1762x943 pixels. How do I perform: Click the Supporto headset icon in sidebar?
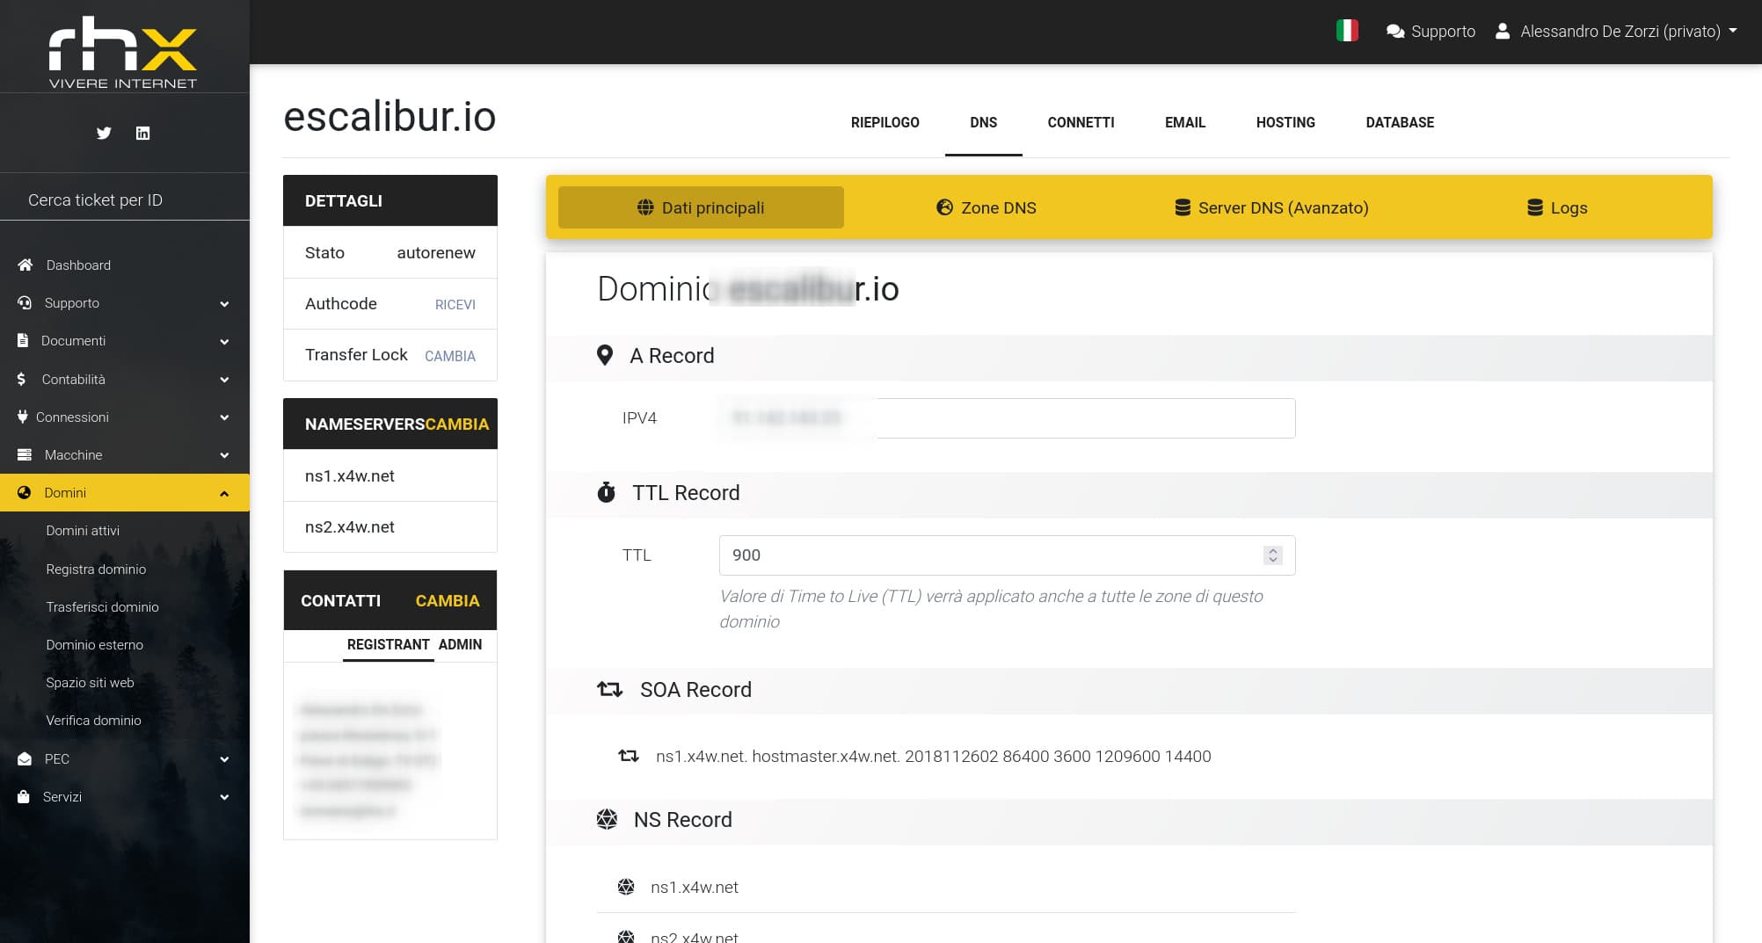click(x=25, y=302)
